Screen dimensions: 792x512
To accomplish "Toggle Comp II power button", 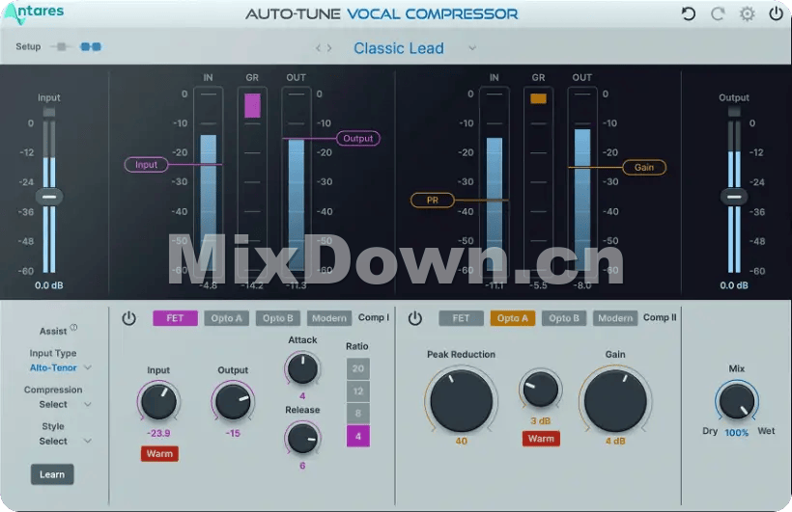I will click(414, 318).
